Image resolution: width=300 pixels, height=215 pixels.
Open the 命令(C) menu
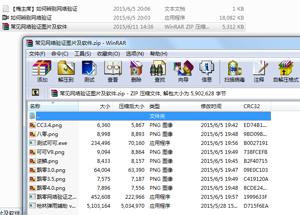[60, 54]
